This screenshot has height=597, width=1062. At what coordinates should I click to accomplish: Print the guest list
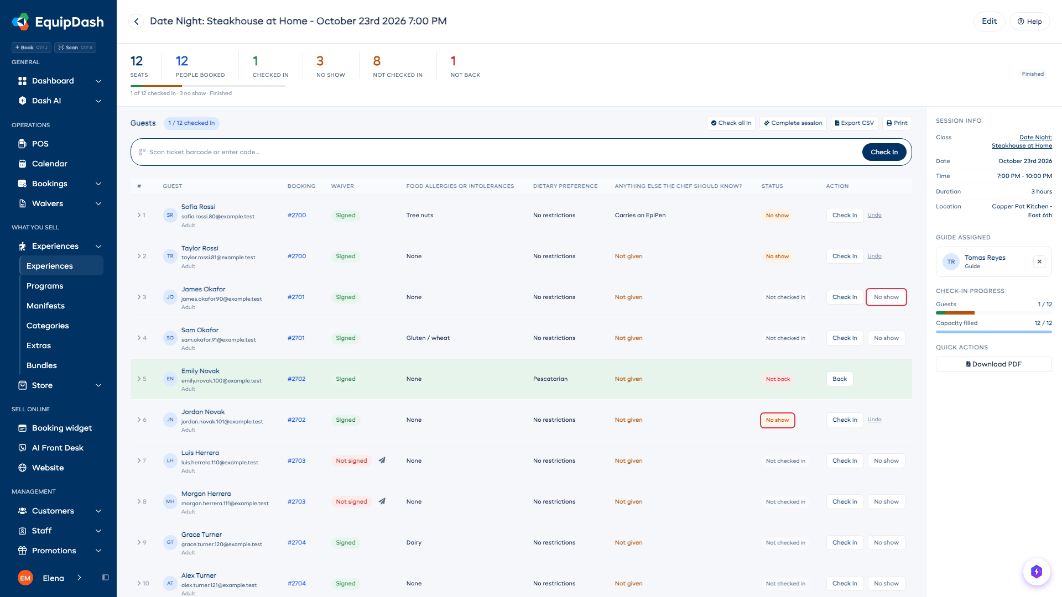897,123
